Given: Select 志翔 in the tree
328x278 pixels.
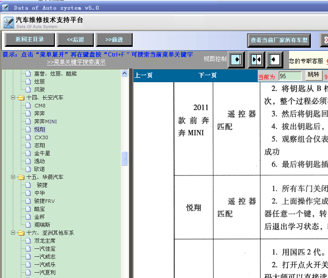Looking at the screenshot, I should click(x=39, y=145).
